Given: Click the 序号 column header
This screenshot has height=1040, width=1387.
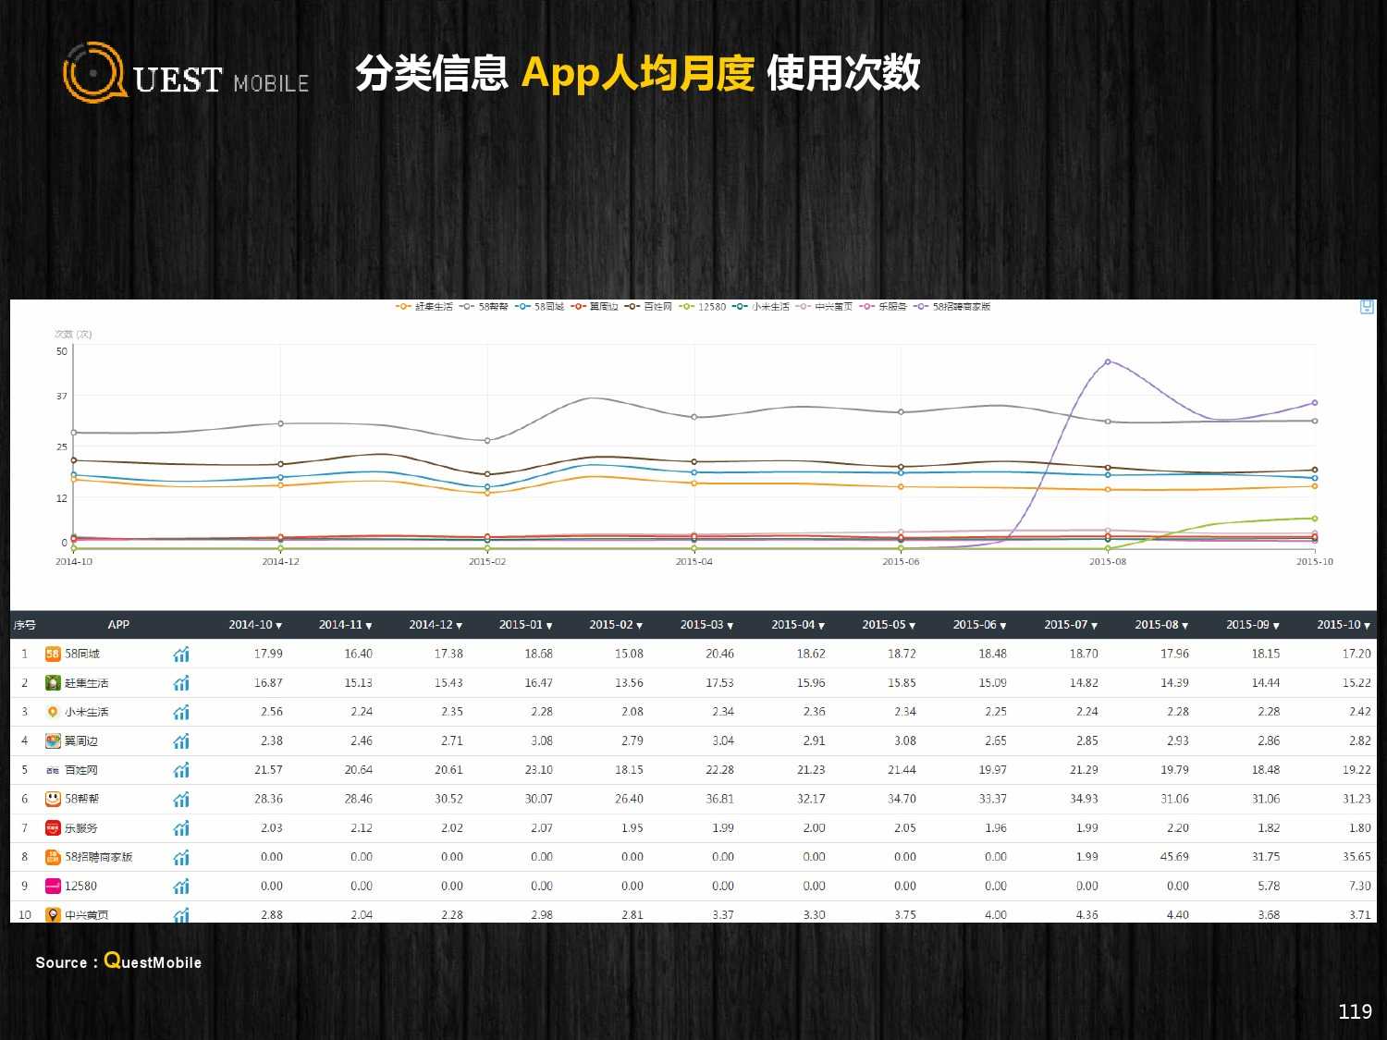Looking at the screenshot, I should [24, 625].
